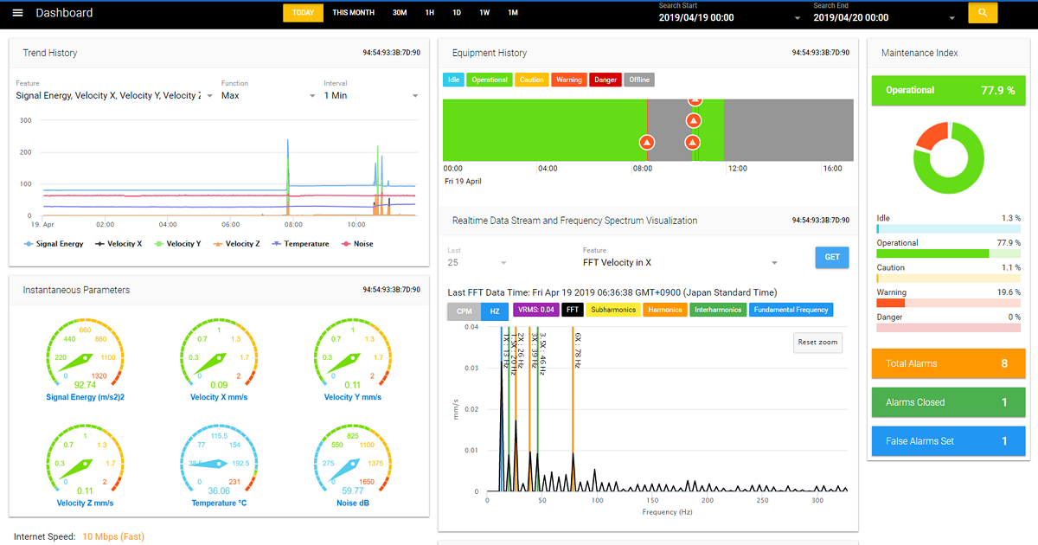Click the alert marker at 08:00 on the timeline
This screenshot has width=1038, height=545.
[x=646, y=142]
